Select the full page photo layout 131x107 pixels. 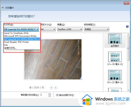click(x=115, y=40)
